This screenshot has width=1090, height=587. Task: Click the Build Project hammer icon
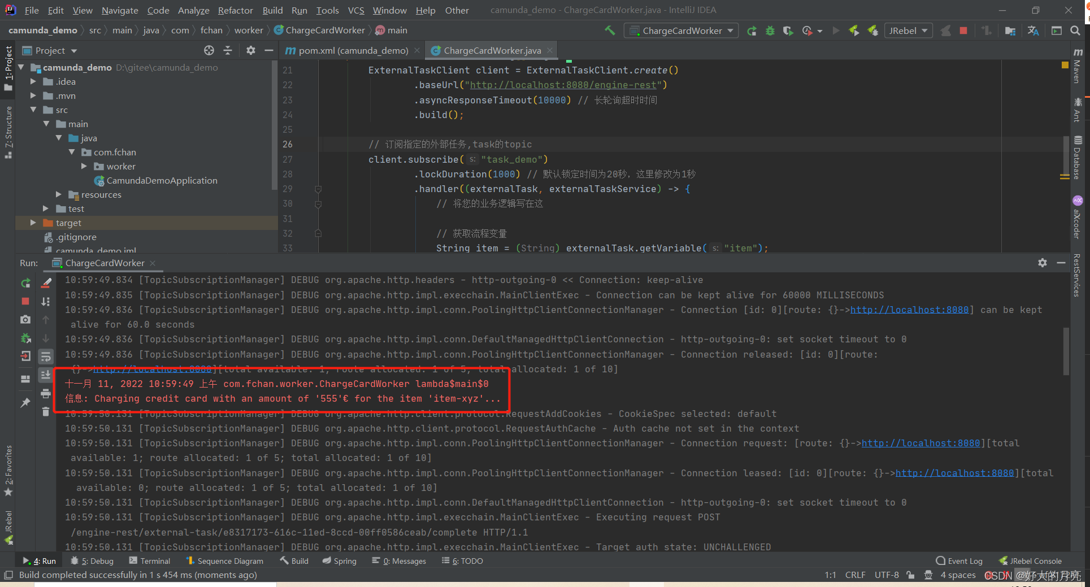click(610, 31)
